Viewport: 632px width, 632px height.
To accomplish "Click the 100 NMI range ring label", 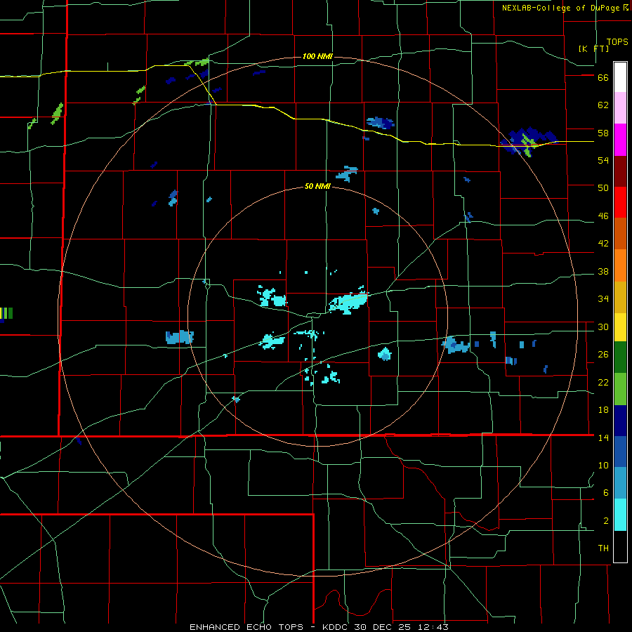I will [x=317, y=56].
